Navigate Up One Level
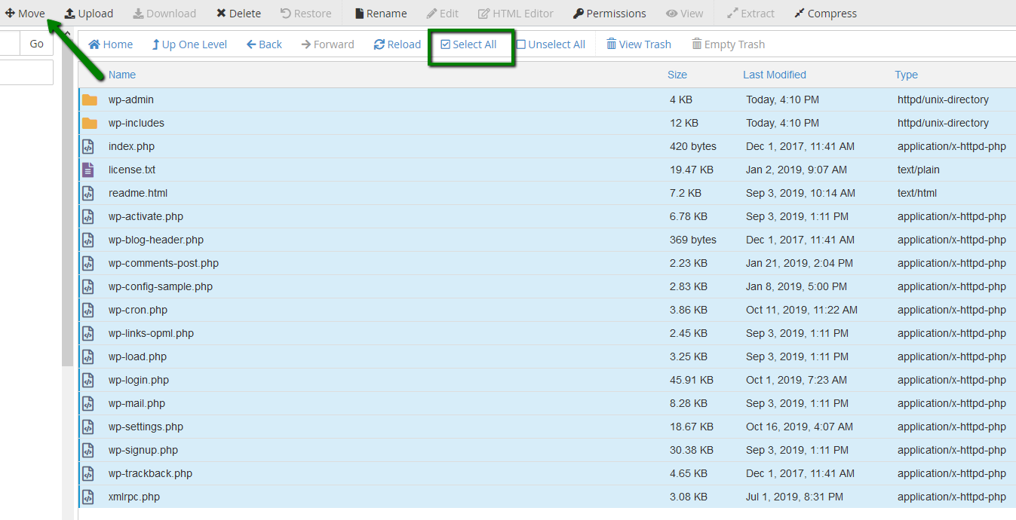 [x=189, y=44]
